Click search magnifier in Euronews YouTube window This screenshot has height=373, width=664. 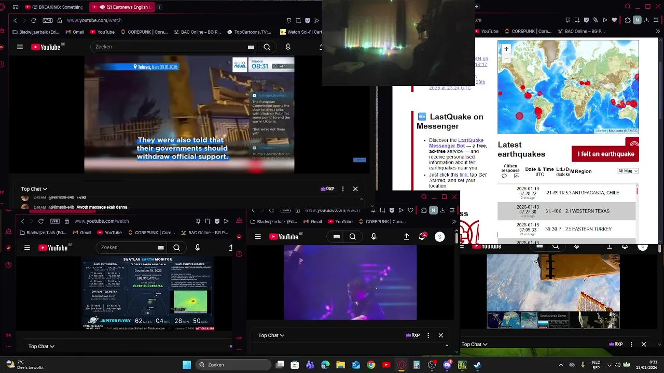coord(267,47)
